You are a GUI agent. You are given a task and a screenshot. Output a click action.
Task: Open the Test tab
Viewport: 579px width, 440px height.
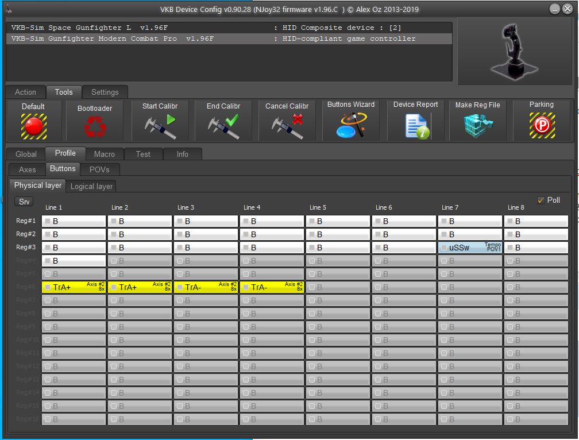pyautogui.click(x=143, y=154)
